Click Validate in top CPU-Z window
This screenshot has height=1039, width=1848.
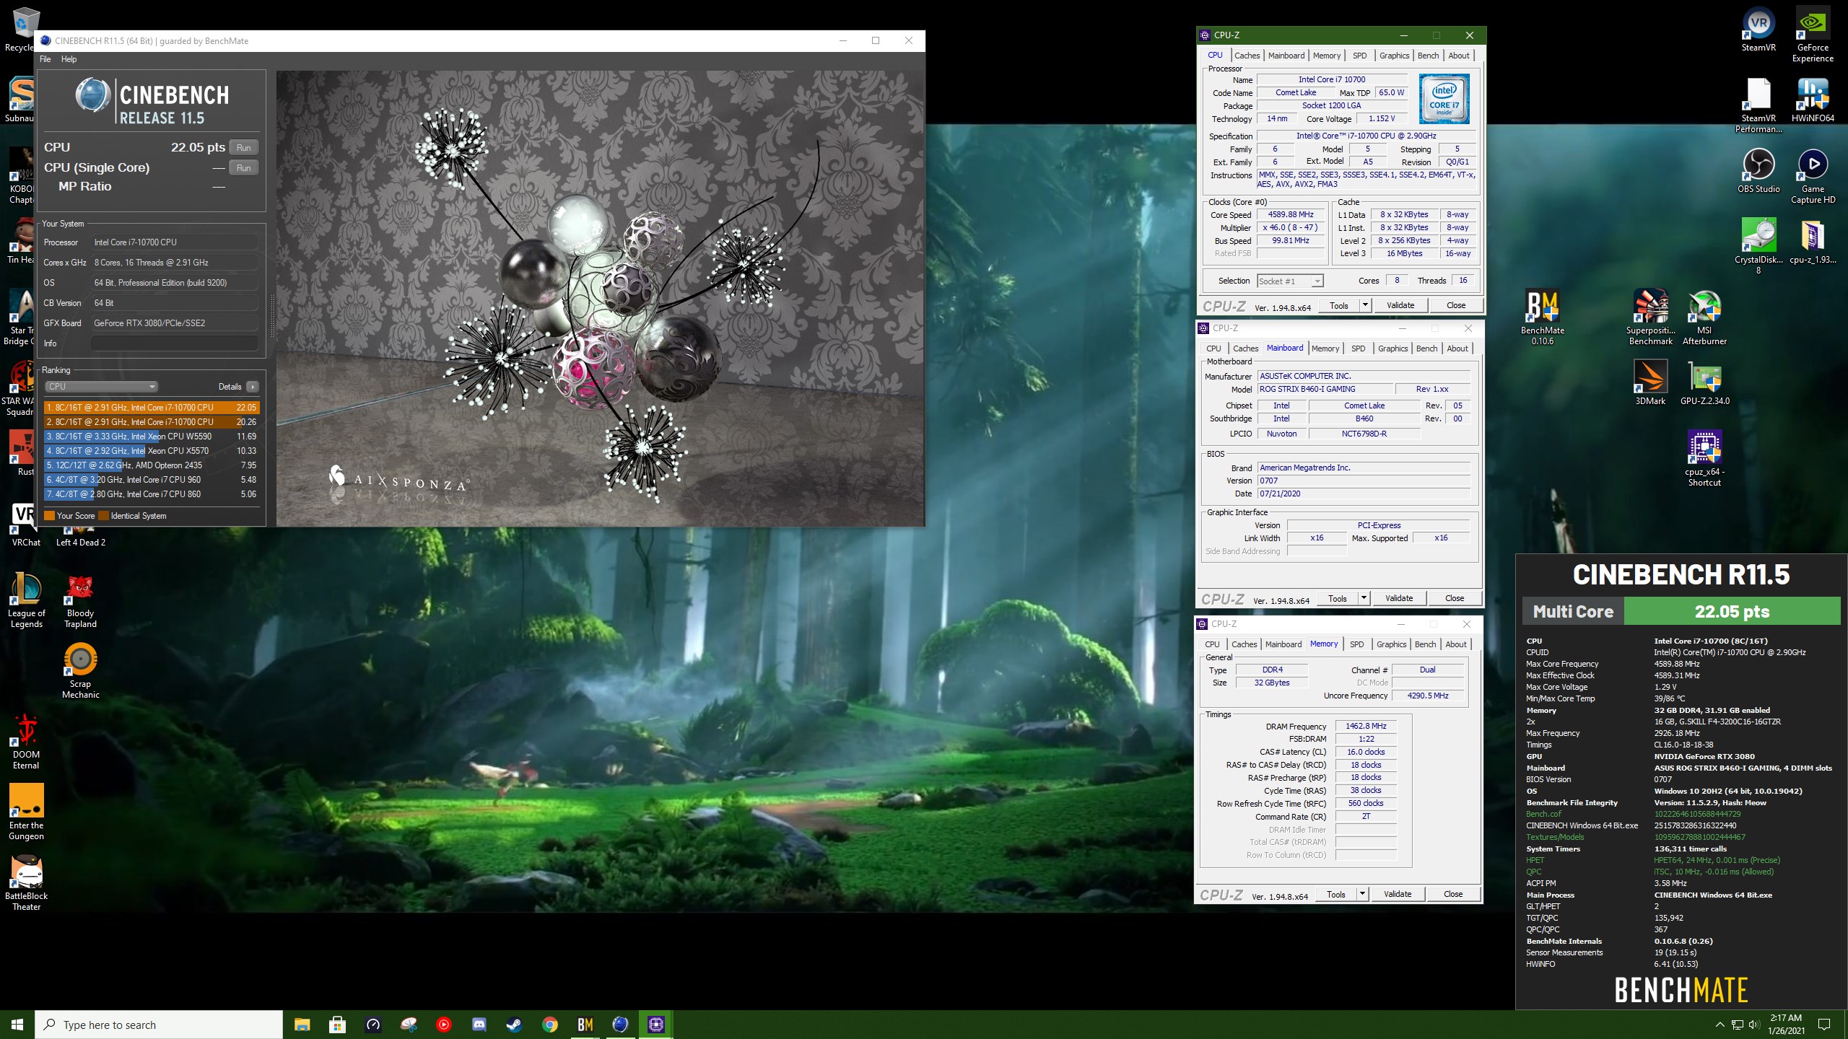pyautogui.click(x=1400, y=305)
